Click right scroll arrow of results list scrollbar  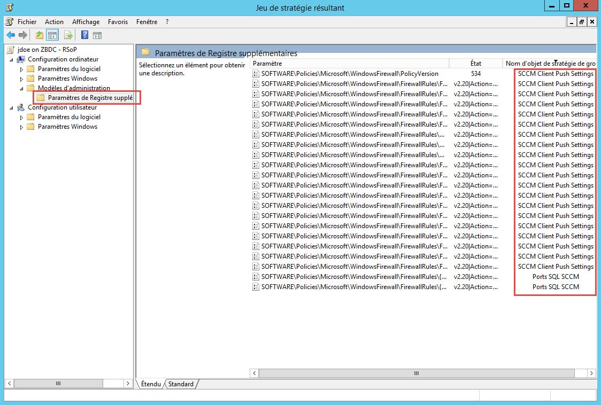click(591, 373)
